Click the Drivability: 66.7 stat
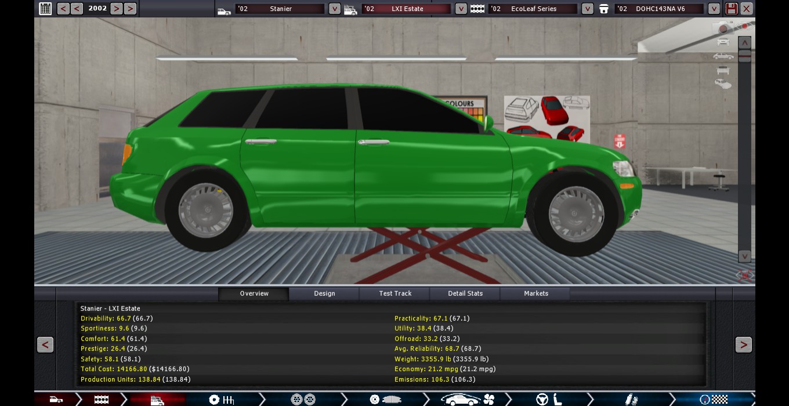This screenshot has width=789, height=406. 117,318
